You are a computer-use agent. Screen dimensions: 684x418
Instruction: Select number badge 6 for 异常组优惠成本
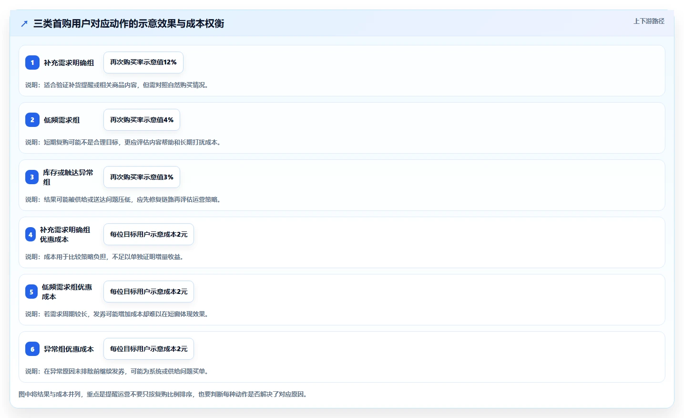click(x=32, y=349)
